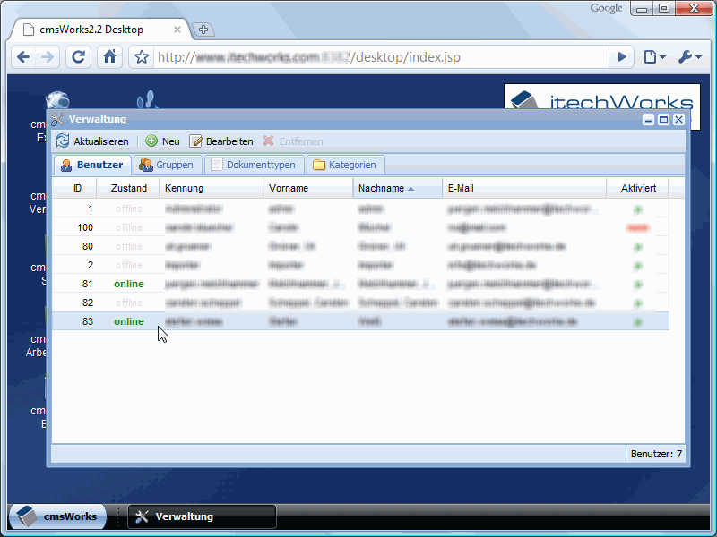Click the green activated icon for user 82
Viewport: 717px width, 537px height.
tap(638, 303)
